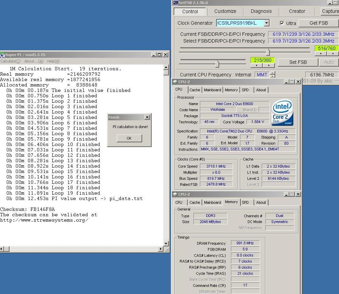This screenshot has width=339, height=294.
Task: Click the Rated FSB value '2478.8 MHz'
Action: point(216,184)
